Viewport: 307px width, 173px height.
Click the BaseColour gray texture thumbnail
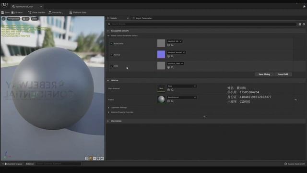pyautogui.click(x=161, y=43)
